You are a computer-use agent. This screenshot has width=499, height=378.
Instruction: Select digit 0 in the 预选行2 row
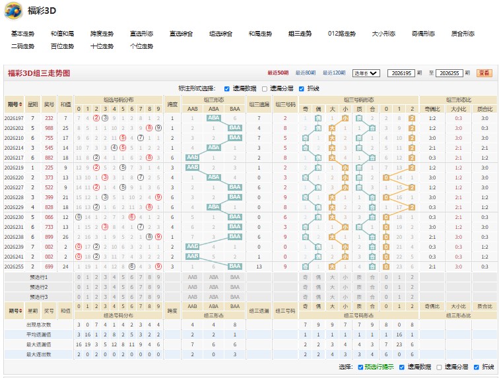[79, 287]
